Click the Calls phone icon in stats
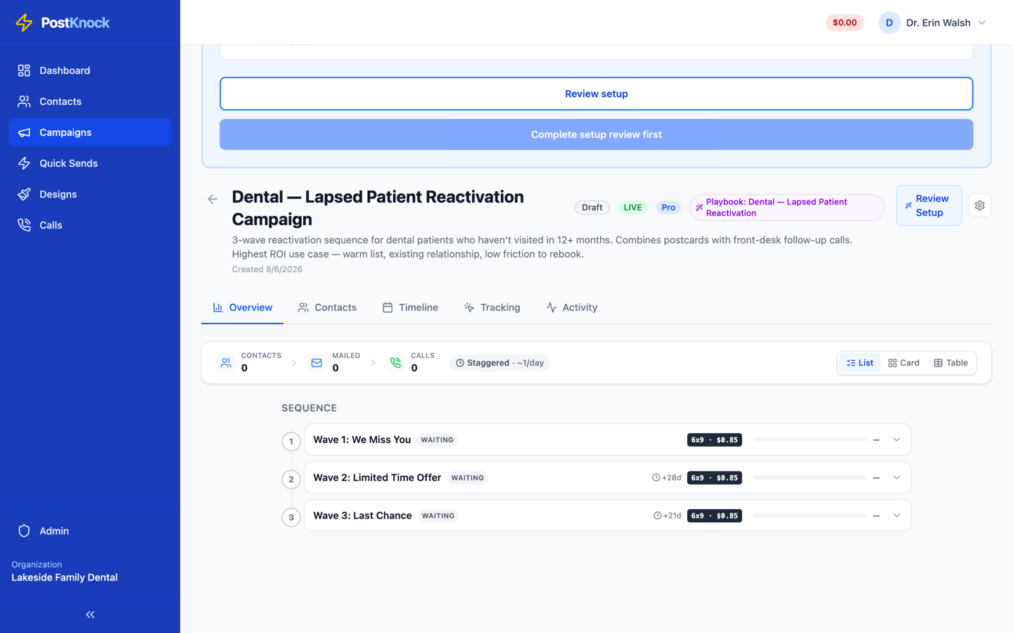Viewport: 1013px width, 633px height. (396, 363)
